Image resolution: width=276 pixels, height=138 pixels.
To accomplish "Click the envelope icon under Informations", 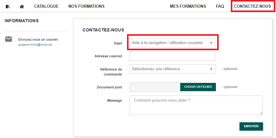I will click(x=9, y=39).
